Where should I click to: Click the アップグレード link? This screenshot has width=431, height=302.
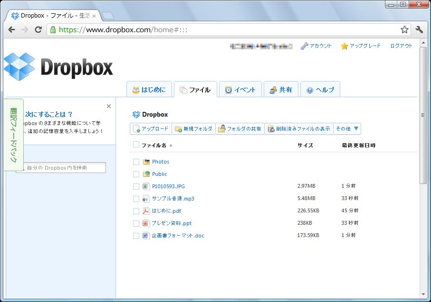click(x=365, y=46)
